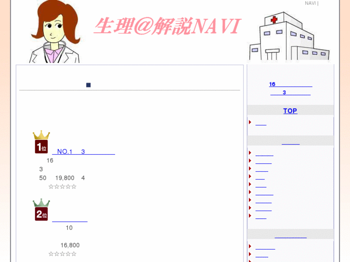Screen dimensions: 350x262
Task: Click the hospital building illustration
Action: coord(289,36)
